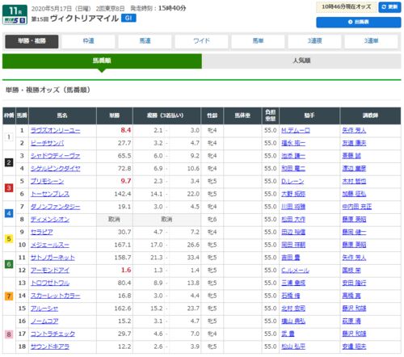The width and height of the screenshot is (404, 357).
Task: Open horse セラピア link
Action: pyautogui.click(x=42, y=232)
